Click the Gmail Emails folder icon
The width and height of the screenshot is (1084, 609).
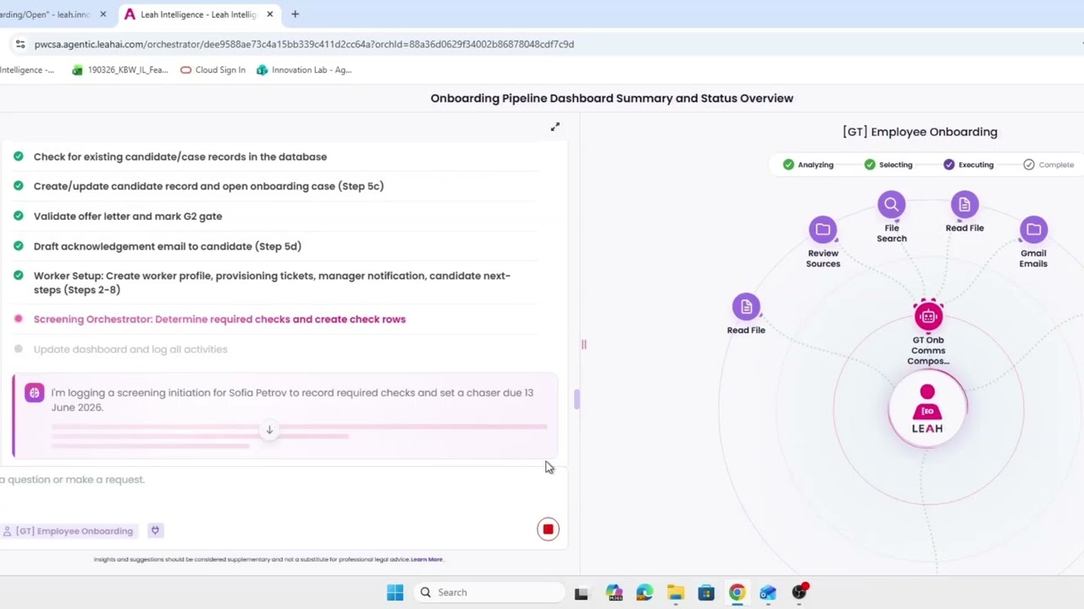[x=1033, y=229]
